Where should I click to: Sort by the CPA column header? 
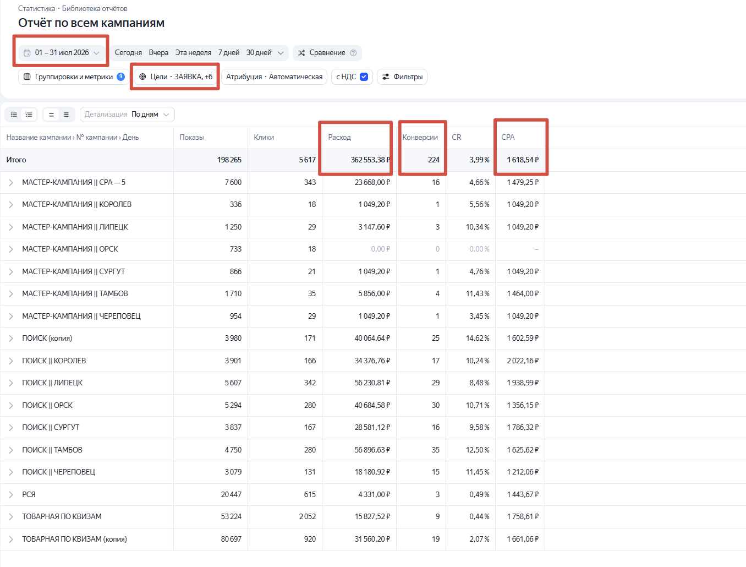[508, 137]
